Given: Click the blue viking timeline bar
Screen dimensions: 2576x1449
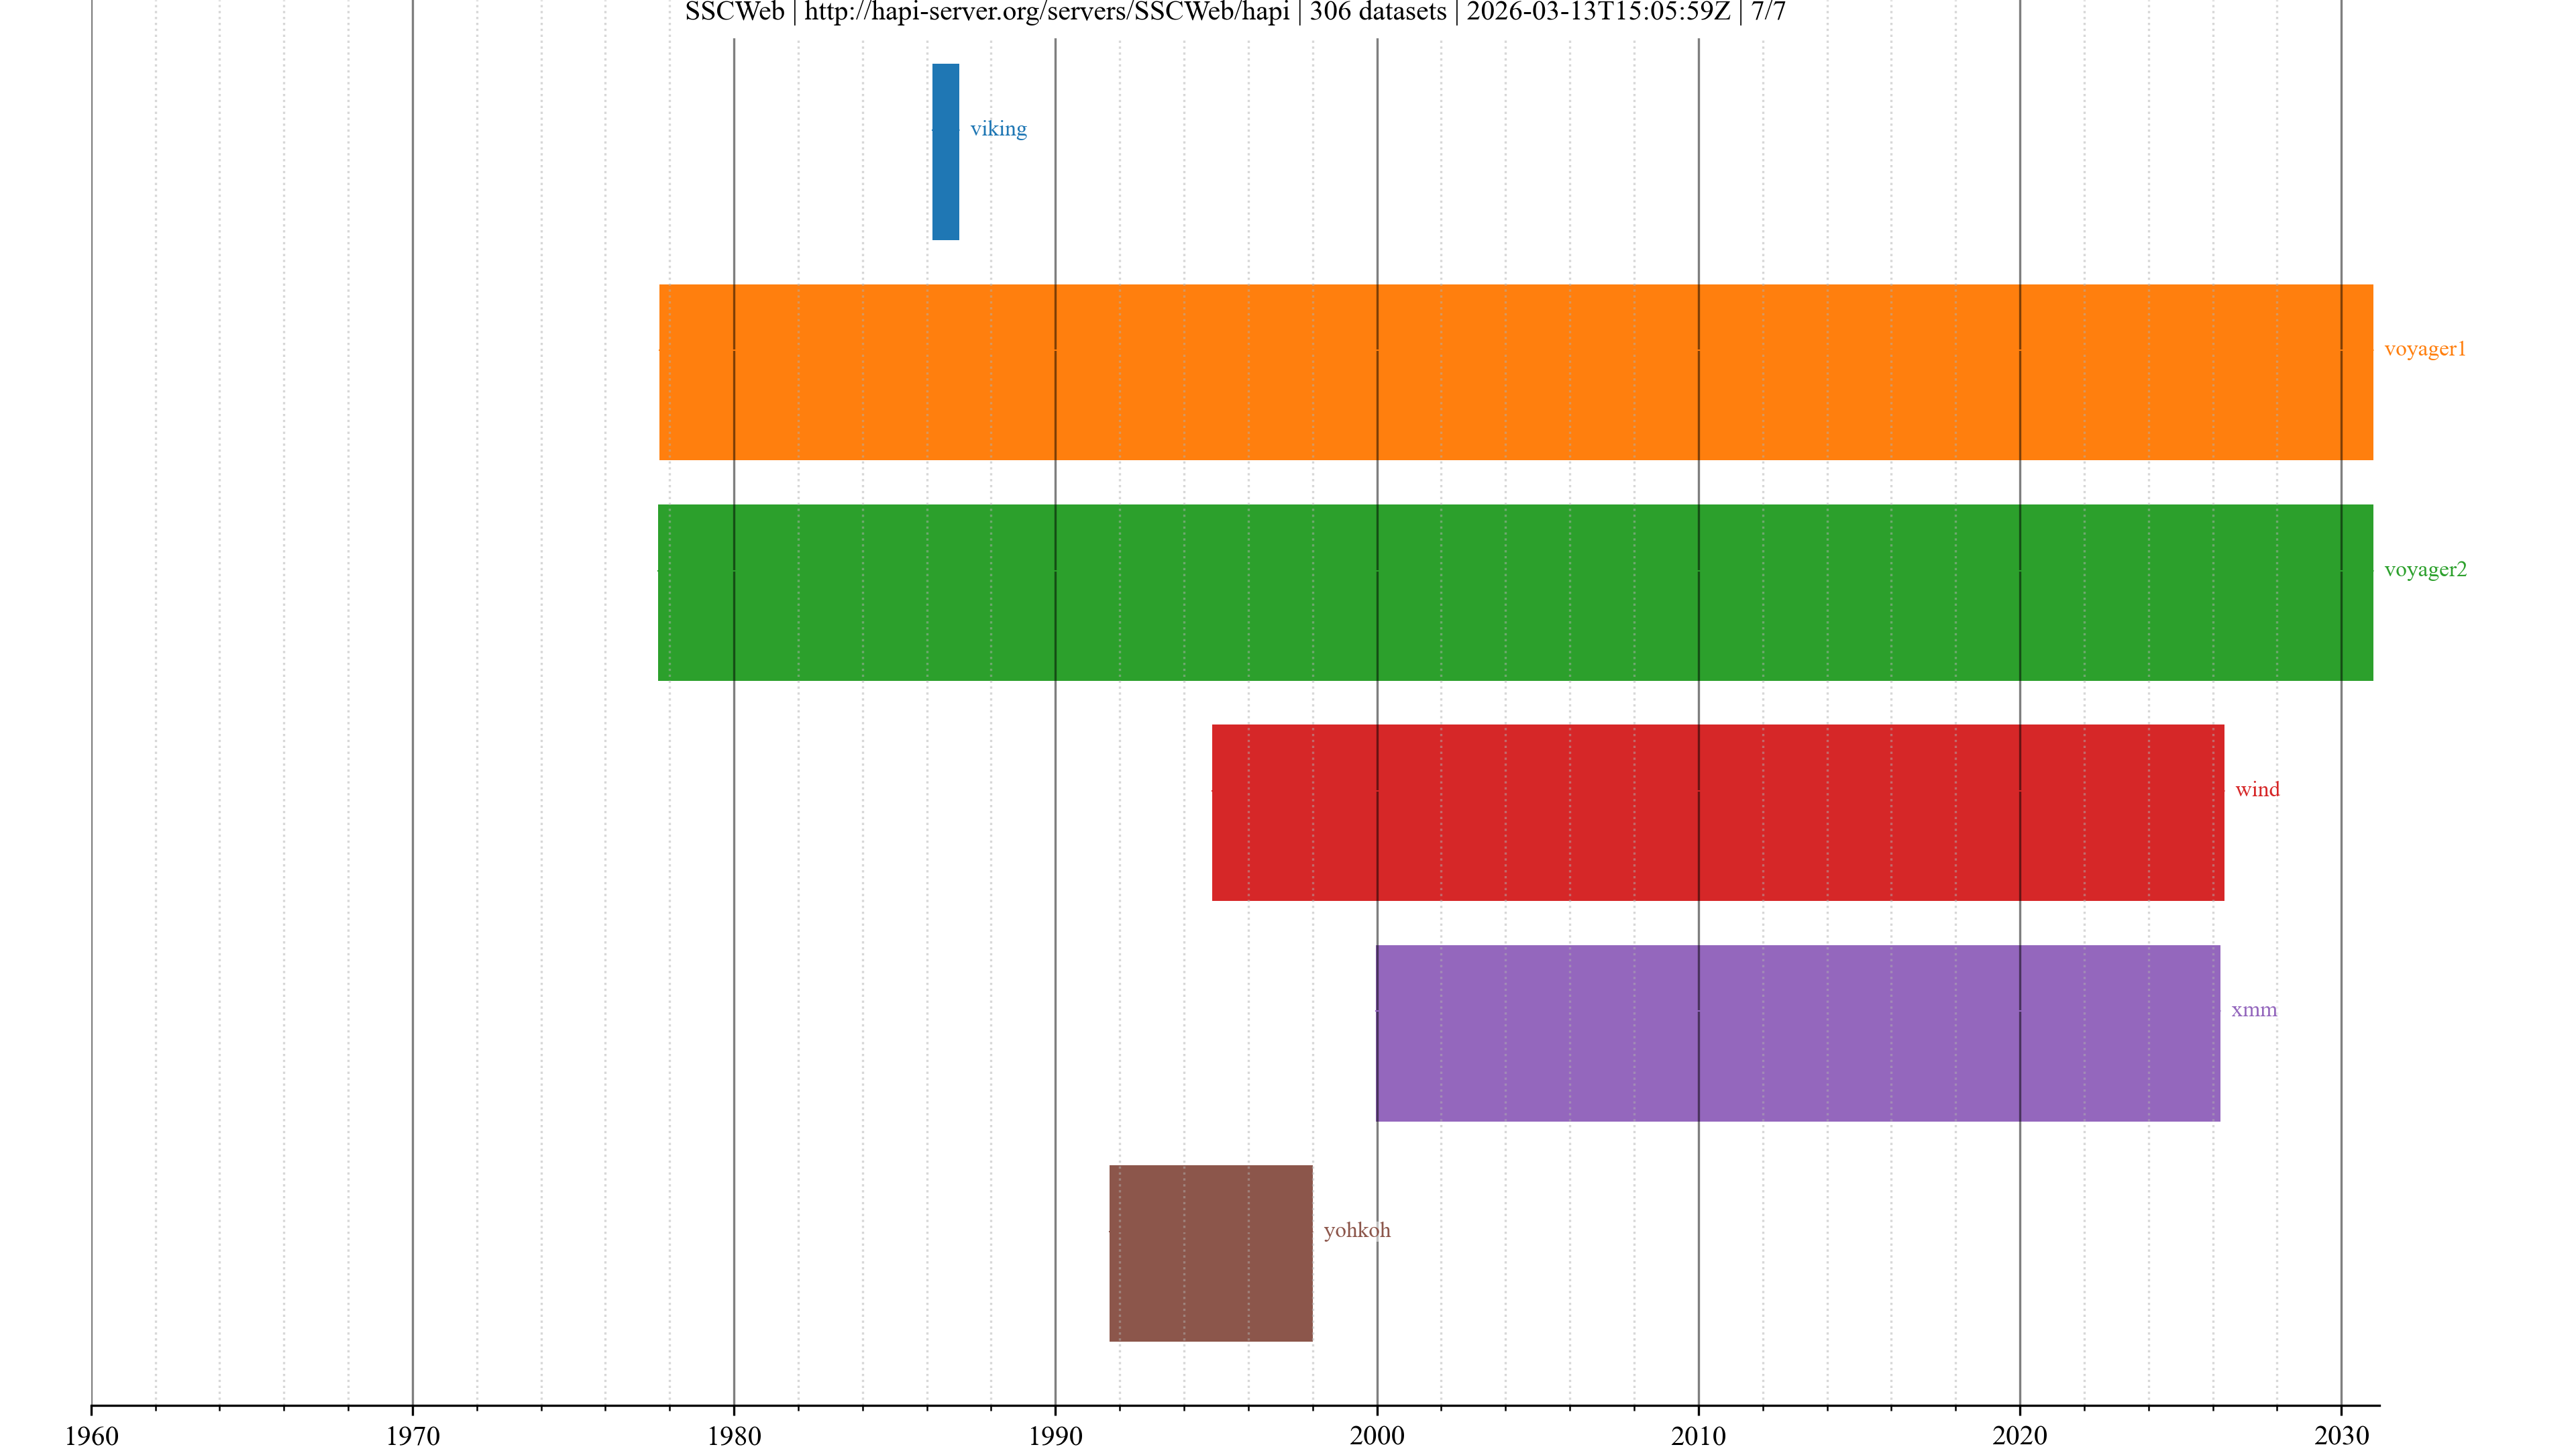Looking at the screenshot, I should [945, 152].
